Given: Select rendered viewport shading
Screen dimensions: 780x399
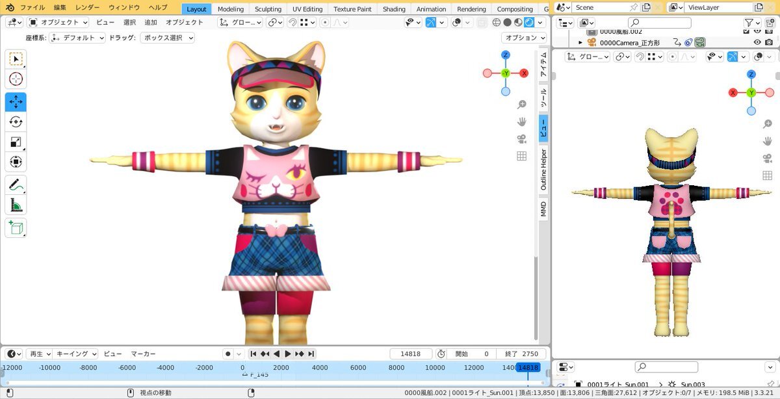Looking at the screenshot, I should tap(529, 22).
